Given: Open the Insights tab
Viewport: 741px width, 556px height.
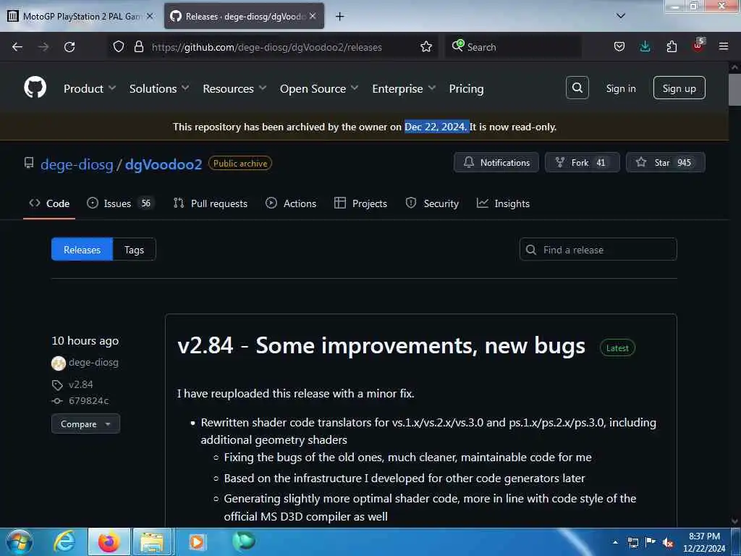Looking at the screenshot, I should click(x=503, y=203).
